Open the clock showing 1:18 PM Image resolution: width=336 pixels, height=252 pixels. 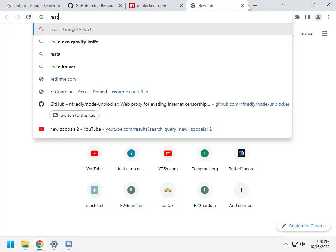point(320,244)
